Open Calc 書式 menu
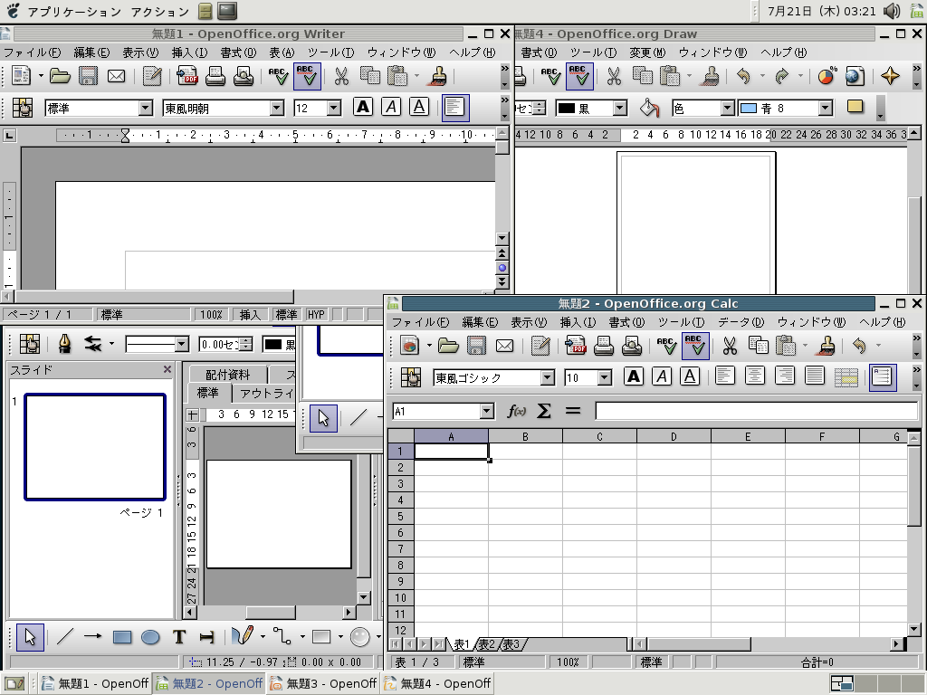The image size is (927, 695). [x=626, y=322]
